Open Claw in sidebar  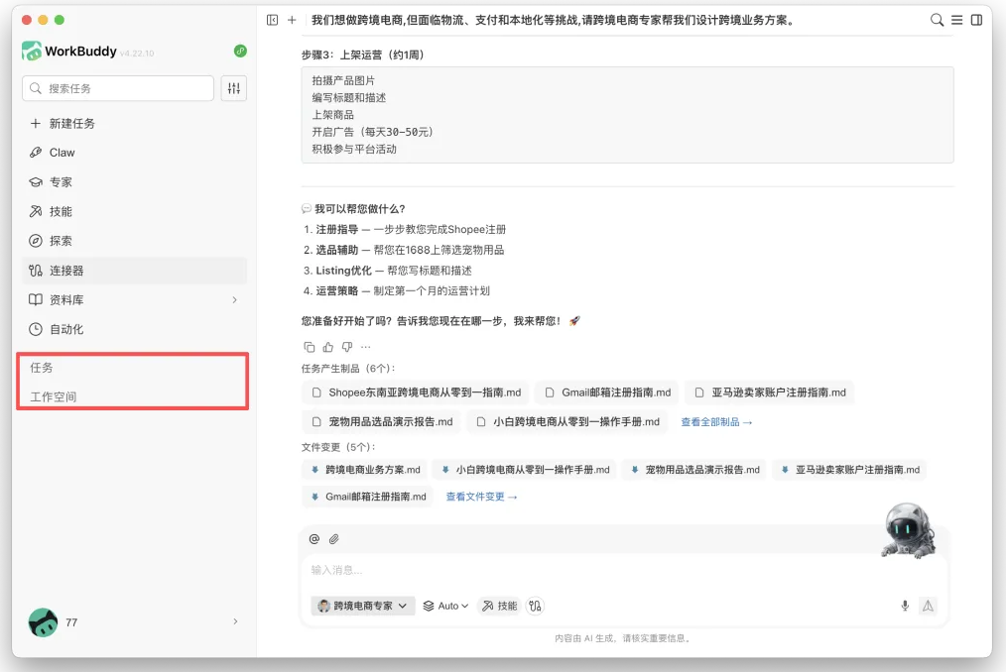(134, 153)
